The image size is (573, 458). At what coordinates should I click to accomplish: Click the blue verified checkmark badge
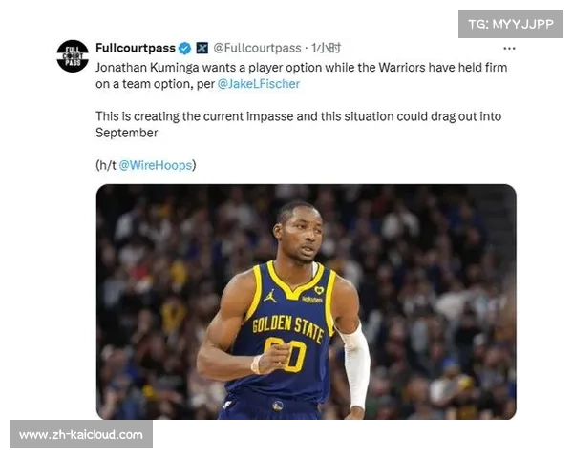coord(184,49)
